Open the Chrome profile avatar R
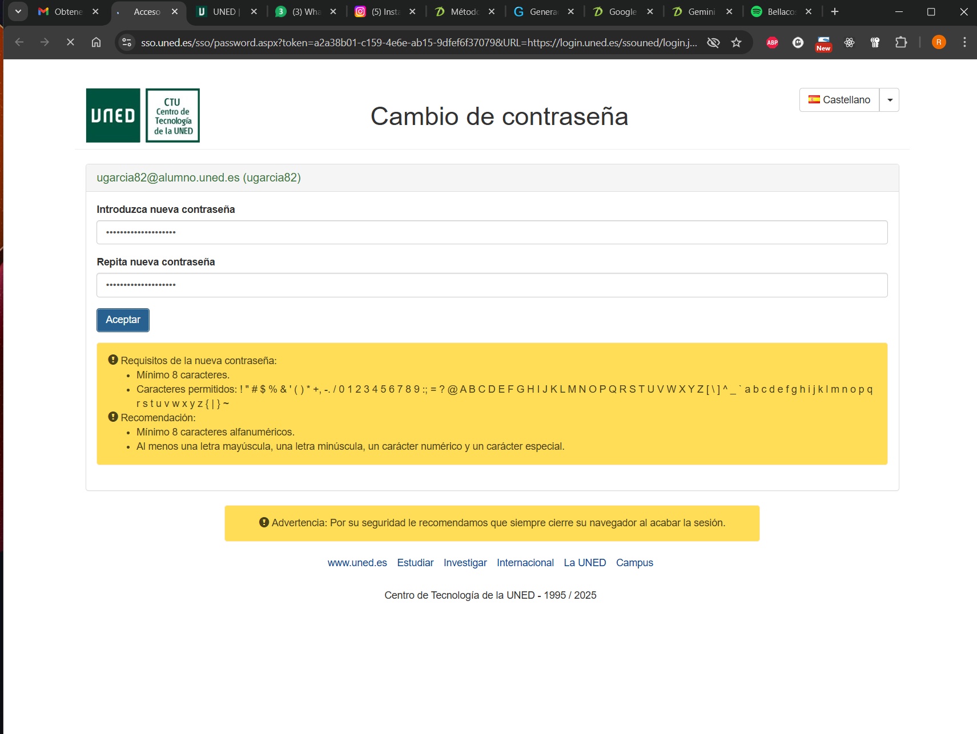Viewport: 977px width, 734px height. coord(939,42)
